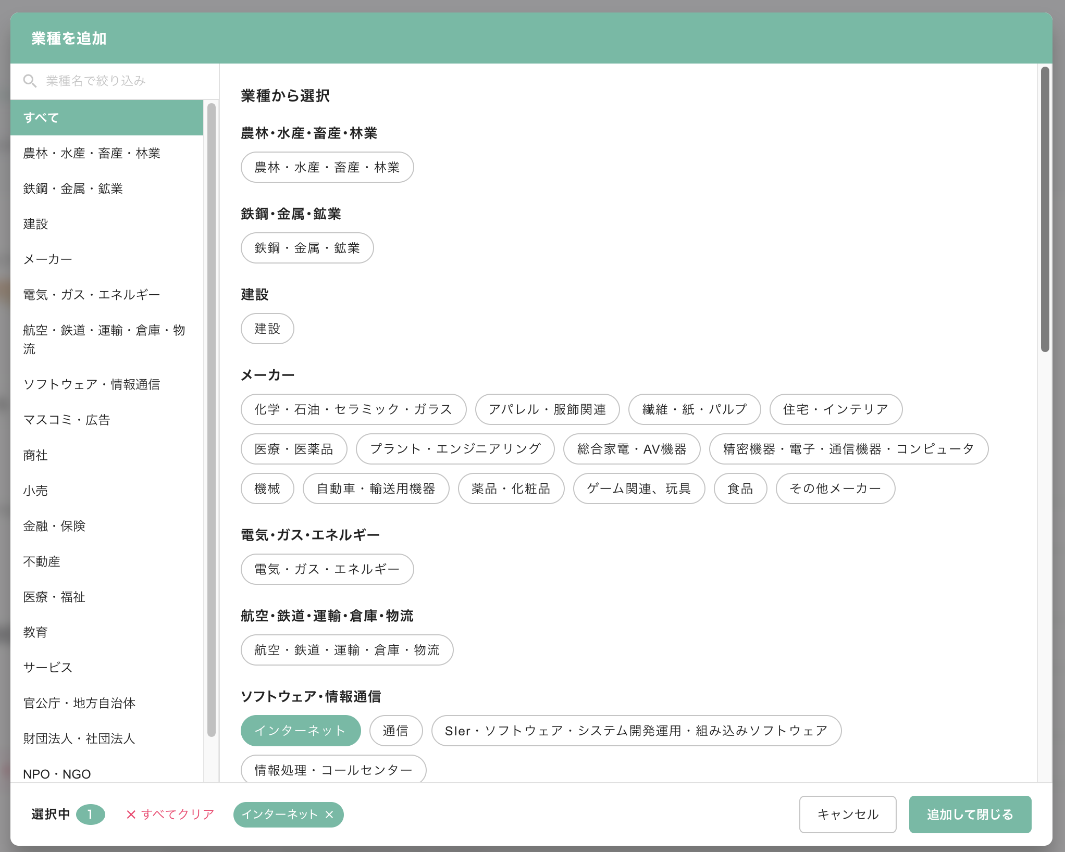Choose 不動産 in the sidebar
The height and width of the screenshot is (852, 1065).
point(107,561)
